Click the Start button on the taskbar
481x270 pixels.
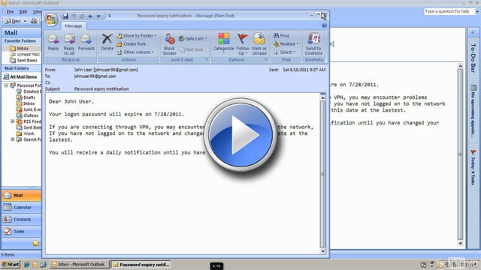coord(11,264)
